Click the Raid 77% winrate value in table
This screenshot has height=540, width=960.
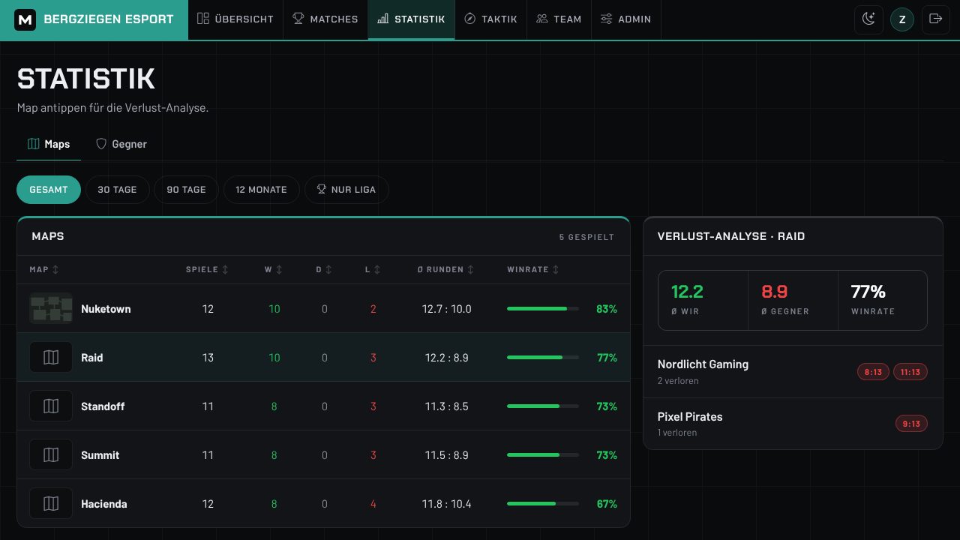pos(607,358)
